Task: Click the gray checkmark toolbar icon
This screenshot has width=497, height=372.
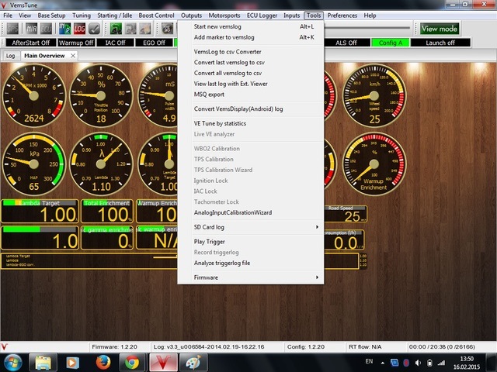Action: 94,29
